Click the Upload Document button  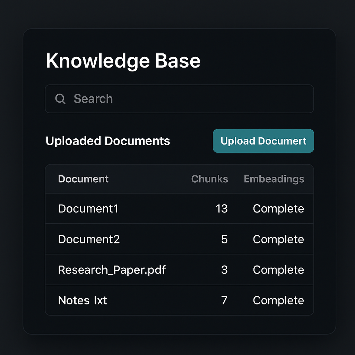point(263,141)
